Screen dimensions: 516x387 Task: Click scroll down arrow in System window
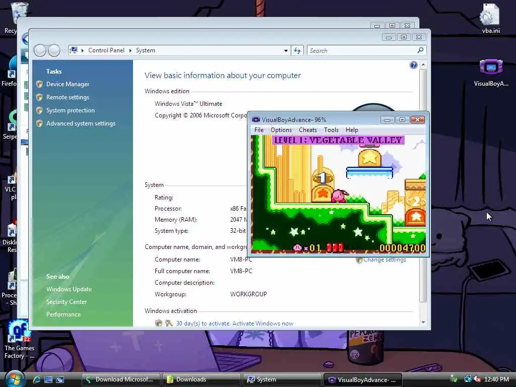pos(423,322)
